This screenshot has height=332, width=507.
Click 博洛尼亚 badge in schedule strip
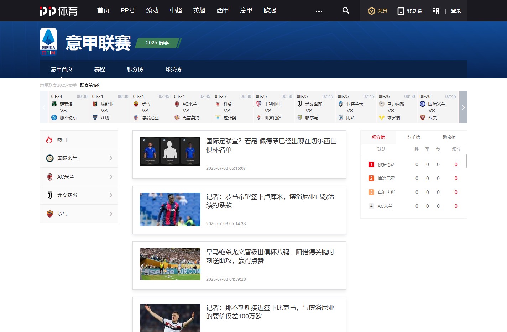coord(136,117)
